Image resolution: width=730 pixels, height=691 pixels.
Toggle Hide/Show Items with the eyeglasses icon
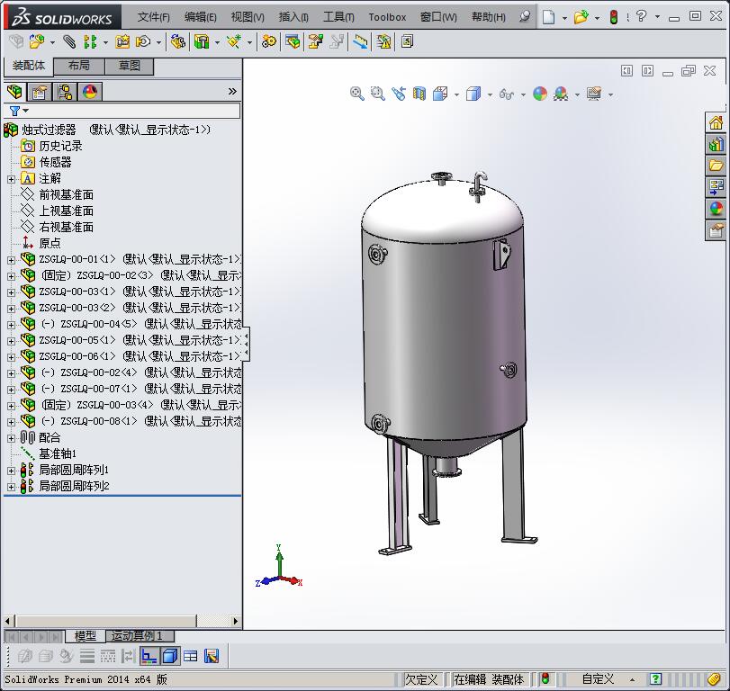coord(507,94)
